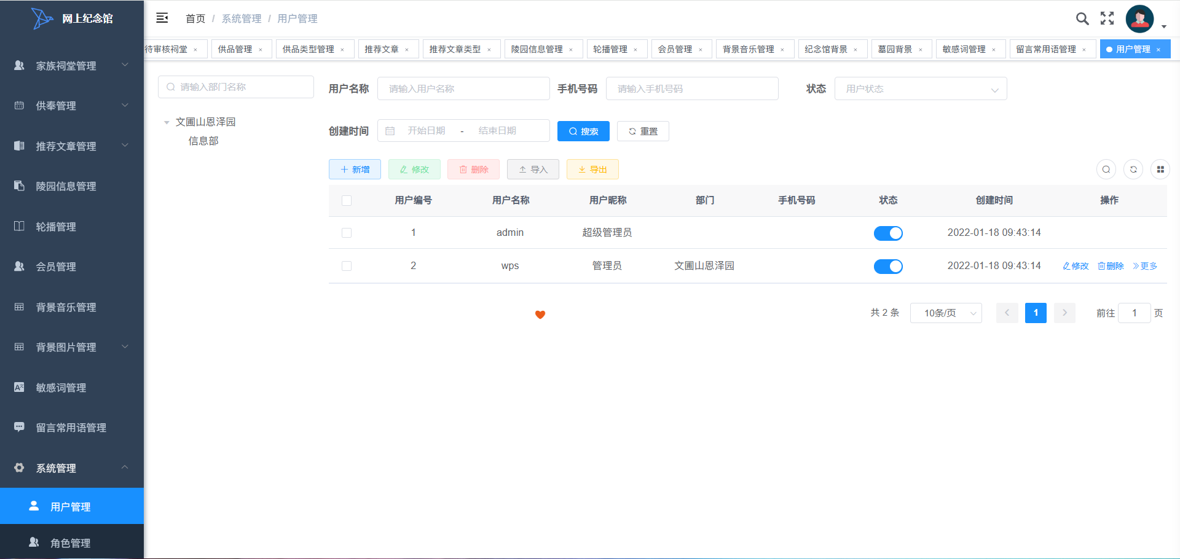Select page 1 in pagination
This screenshot has height=559, width=1180.
[x=1036, y=313]
